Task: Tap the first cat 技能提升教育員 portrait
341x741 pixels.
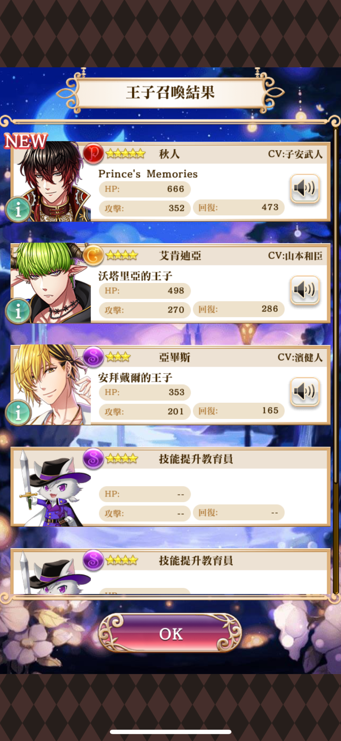Action: [51, 487]
